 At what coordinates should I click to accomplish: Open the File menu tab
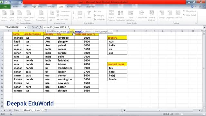click(5, 6)
